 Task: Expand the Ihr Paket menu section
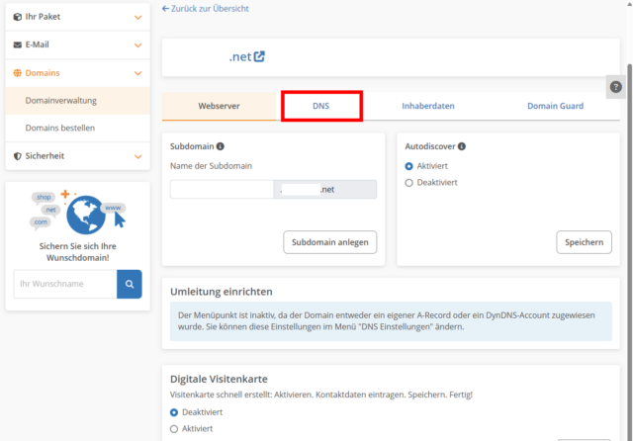[137, 18]
